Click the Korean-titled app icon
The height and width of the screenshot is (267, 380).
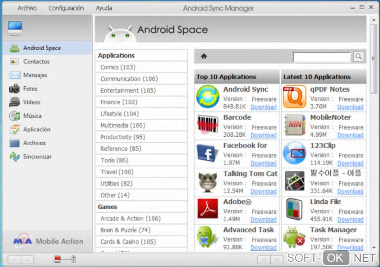click(x=294, y=181)
